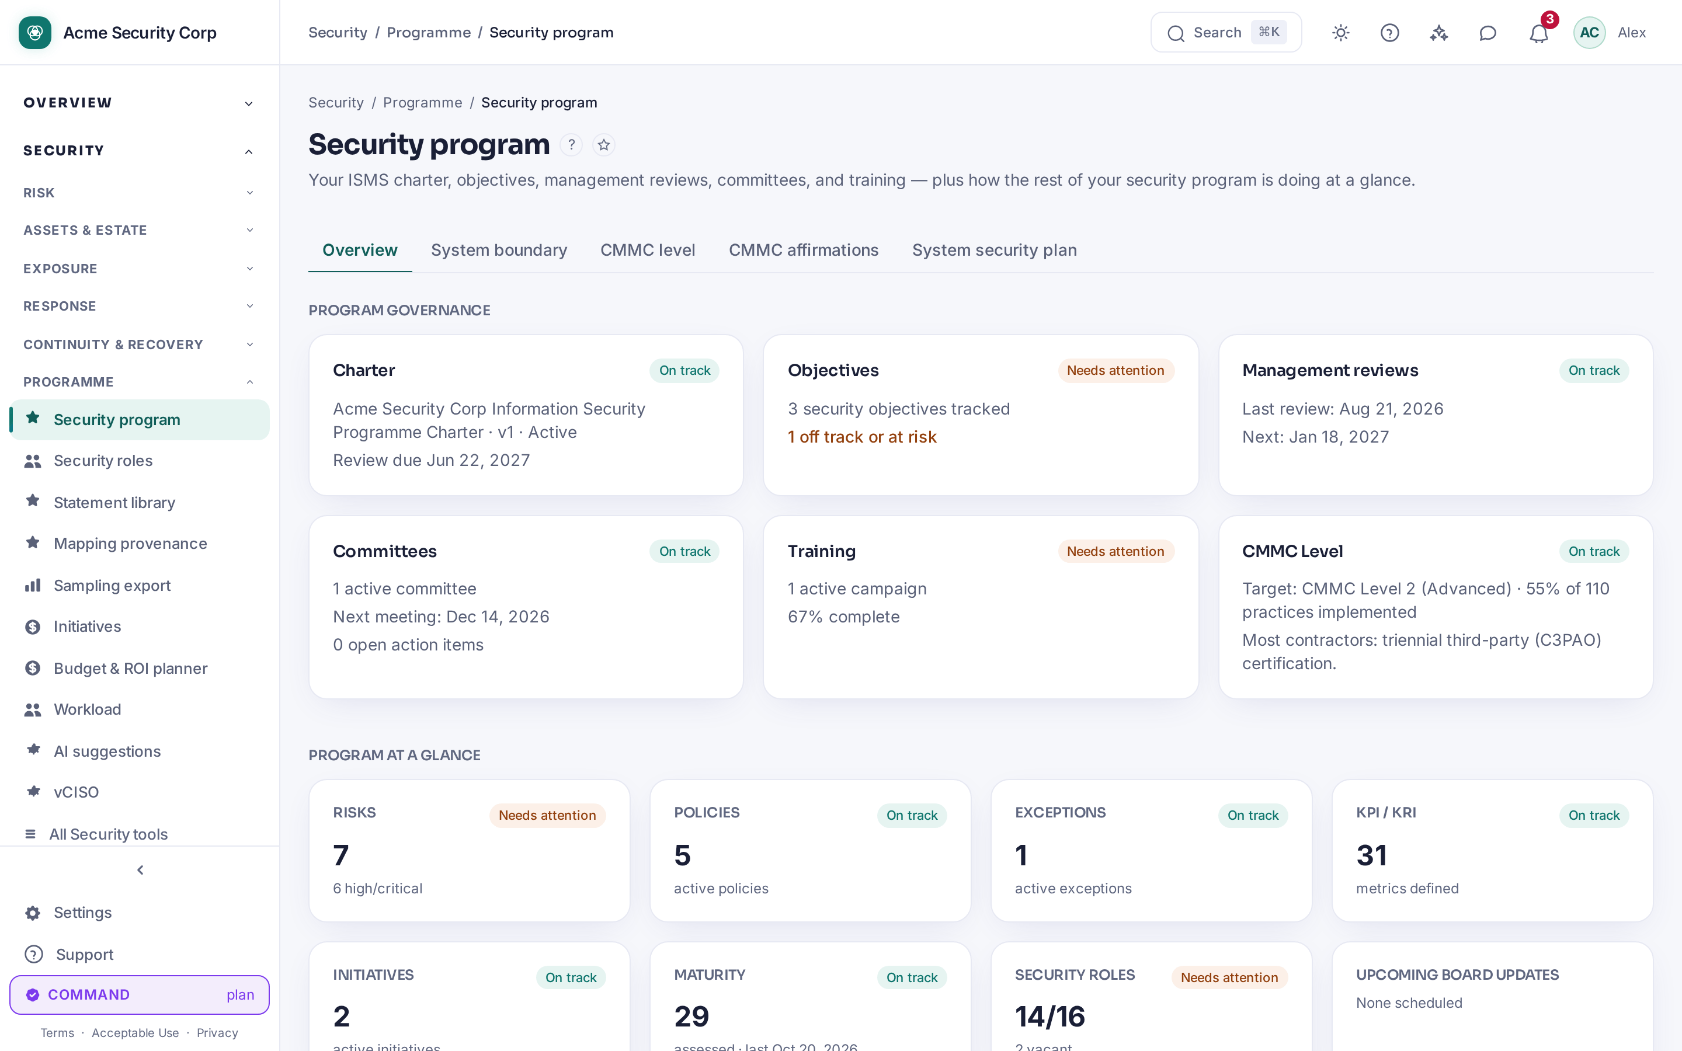Collapse the sidebar with the left chevron
1682x1051 pixels.
(140, 870)
